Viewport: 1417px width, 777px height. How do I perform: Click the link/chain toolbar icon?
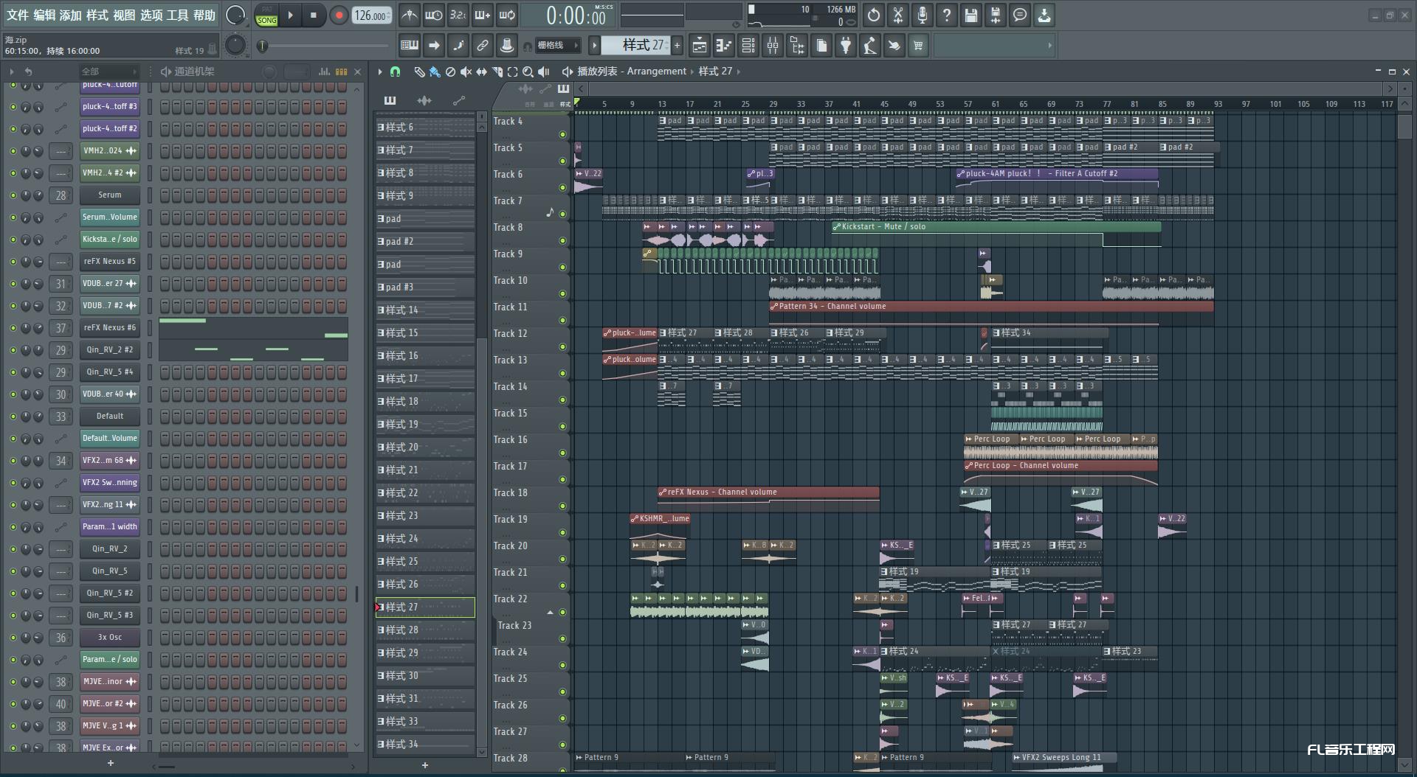pyautogui.click(x=483, y=46)
